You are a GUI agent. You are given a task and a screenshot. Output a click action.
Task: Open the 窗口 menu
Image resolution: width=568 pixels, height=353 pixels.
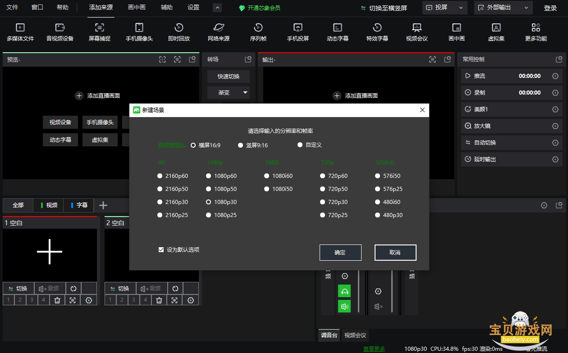(x=37, y=8)
